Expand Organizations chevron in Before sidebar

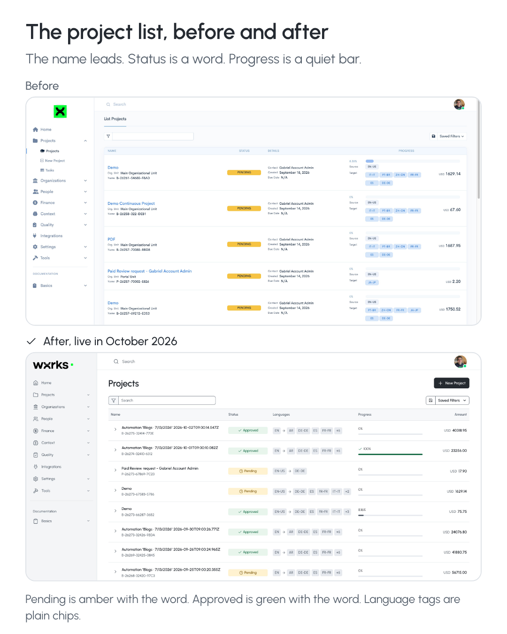pyautogui.click(x=85, y=181)
